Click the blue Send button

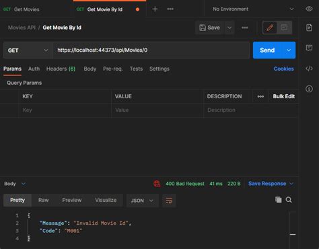[267, 50]
